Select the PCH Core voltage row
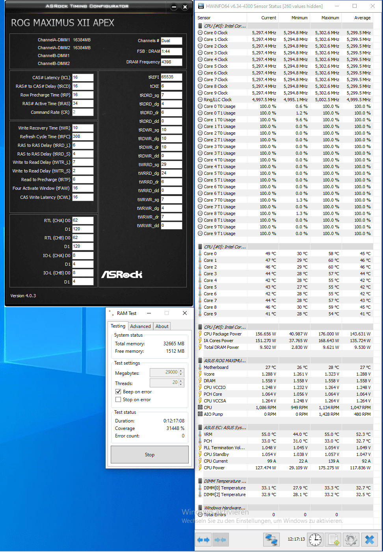 click(x=284, y=394)
